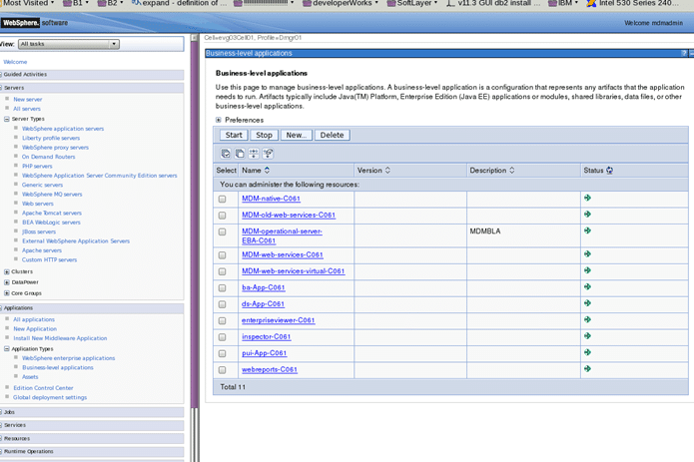Click the Show Filter View icon
Image resolution: width=694 pixels, height=462 pixels.
254,154
